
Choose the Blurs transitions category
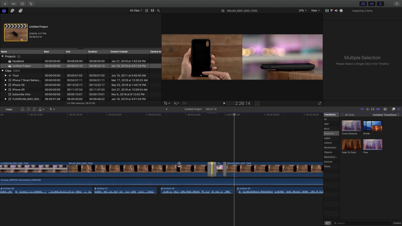pyautogui.click(x=327, y=129)
